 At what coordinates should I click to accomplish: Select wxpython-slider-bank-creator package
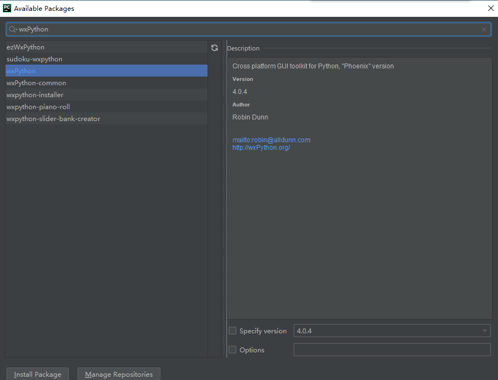tap(53, 119)
